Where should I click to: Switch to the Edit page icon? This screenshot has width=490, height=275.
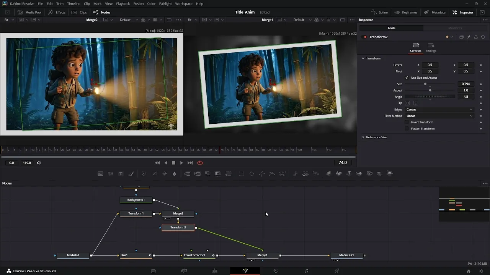point(214,271)
